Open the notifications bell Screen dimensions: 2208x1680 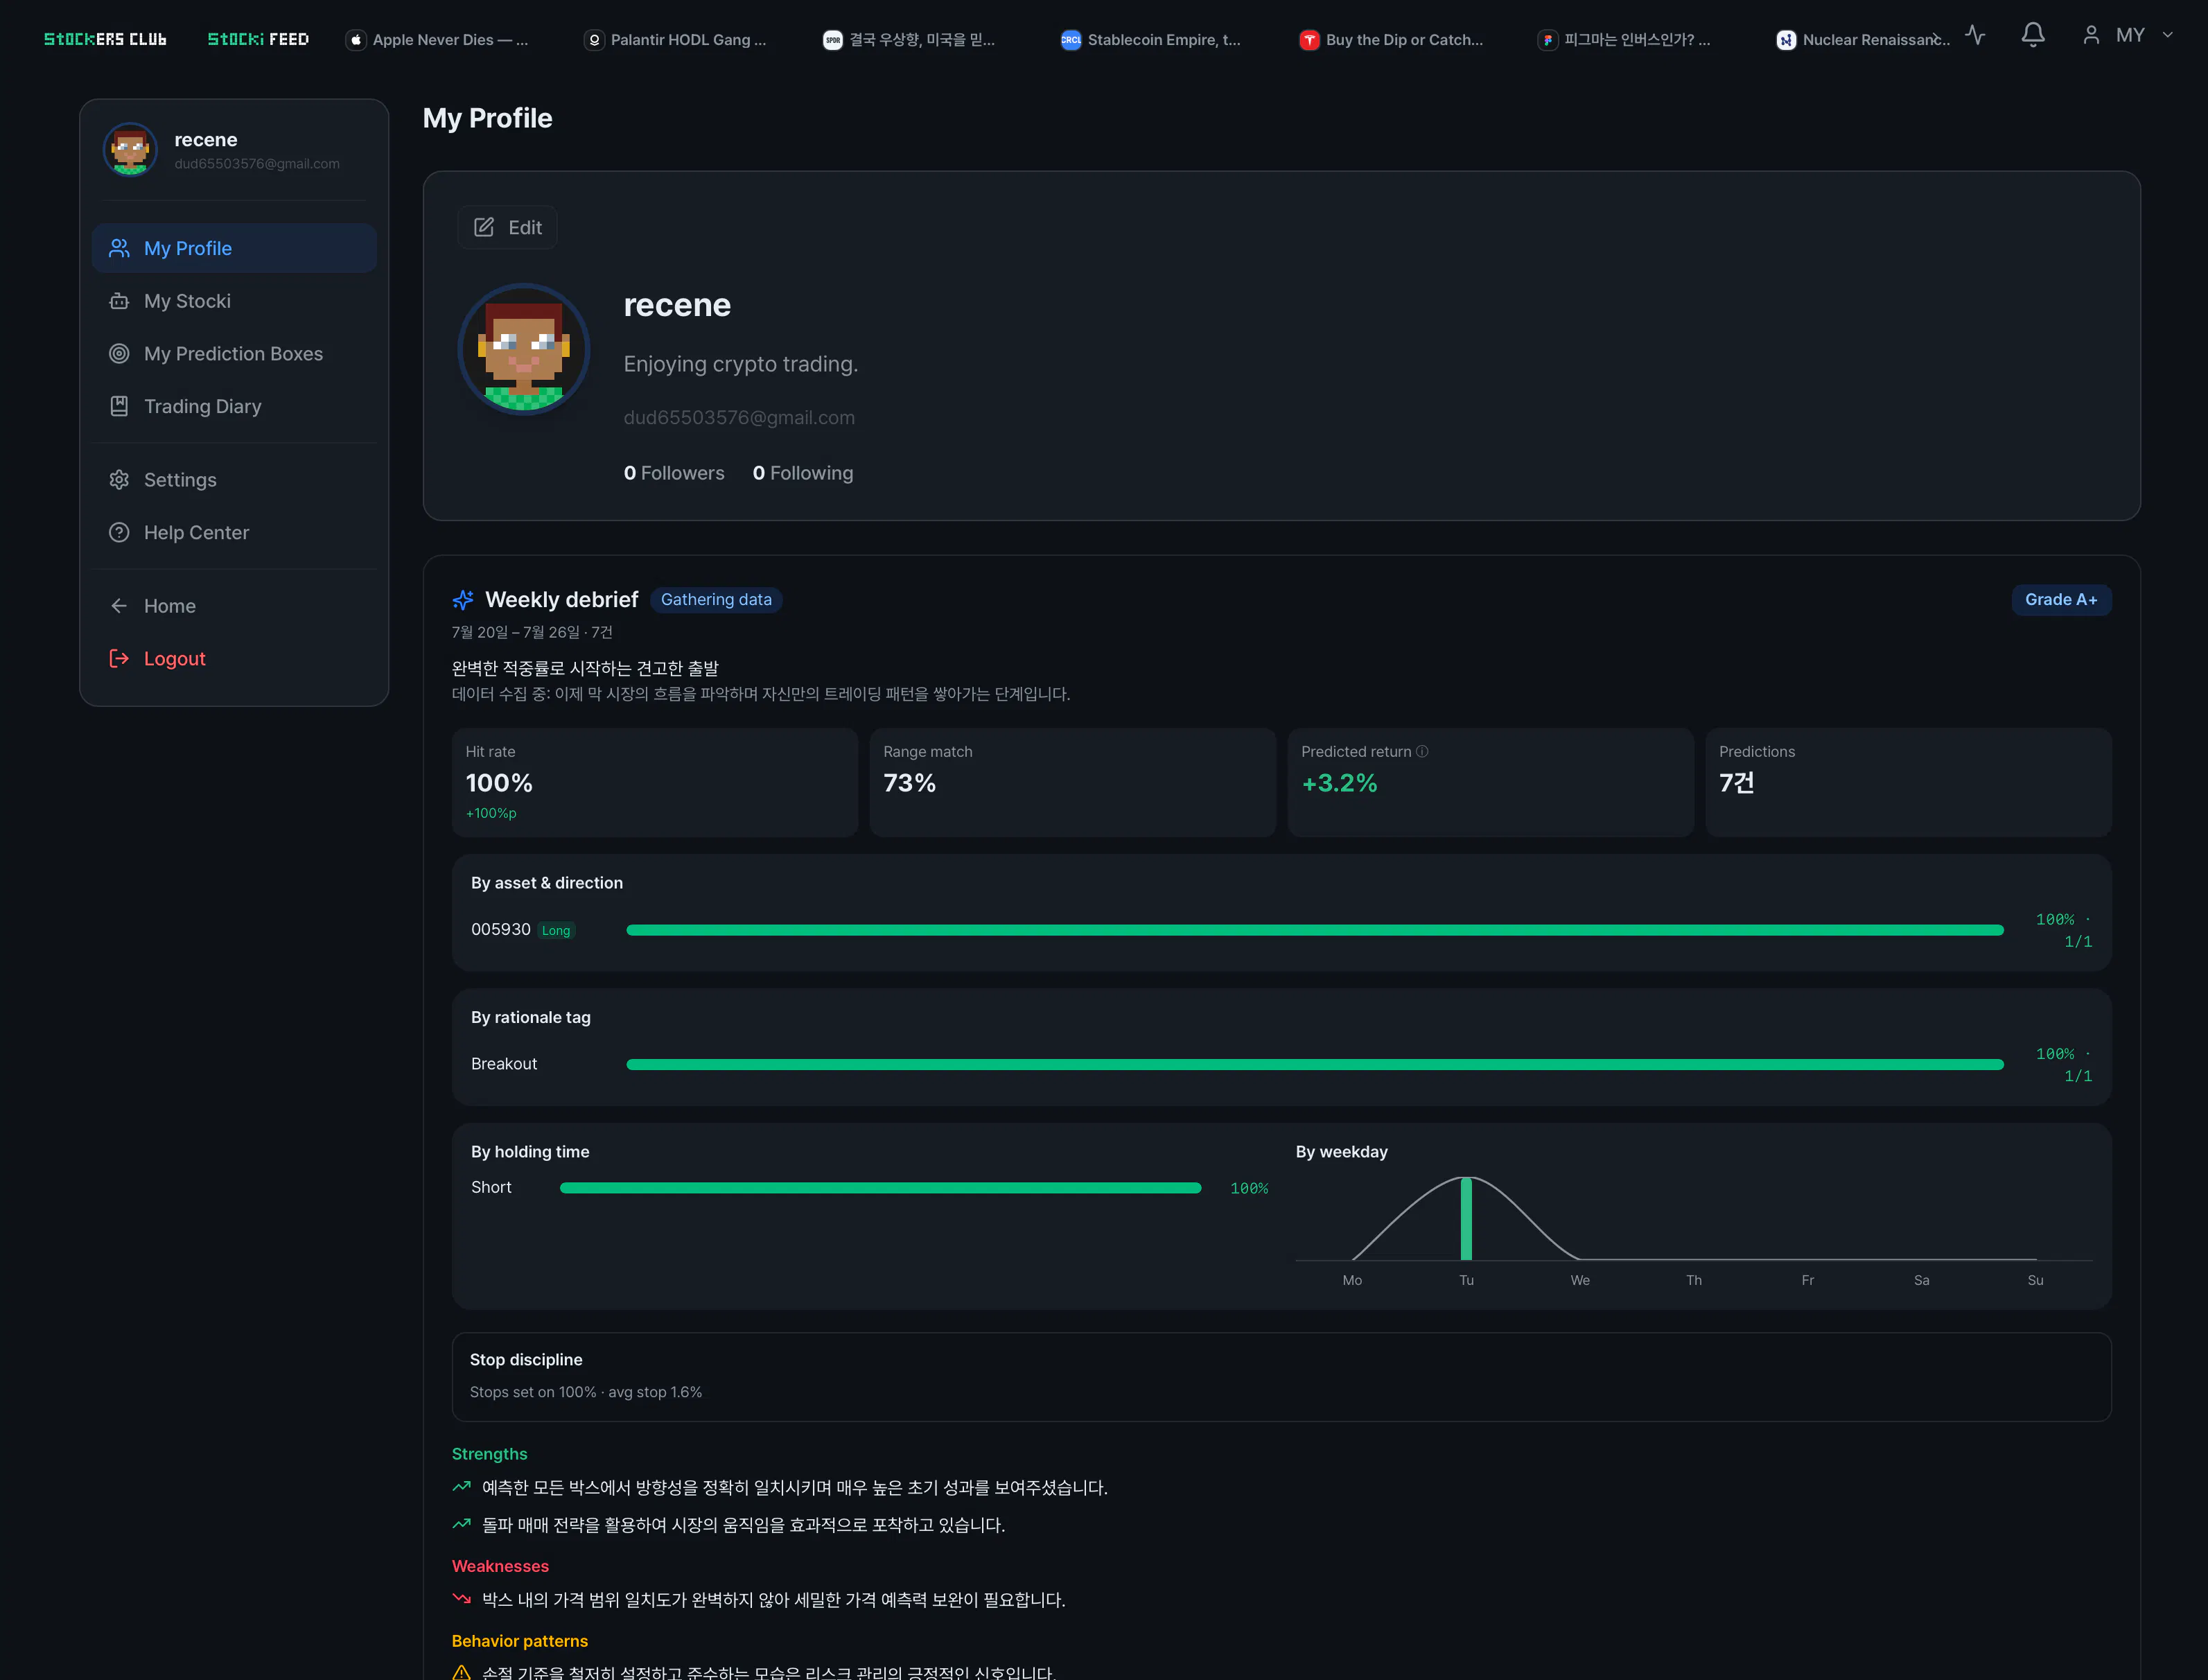pyautogui.click(x=2033, y=35)
